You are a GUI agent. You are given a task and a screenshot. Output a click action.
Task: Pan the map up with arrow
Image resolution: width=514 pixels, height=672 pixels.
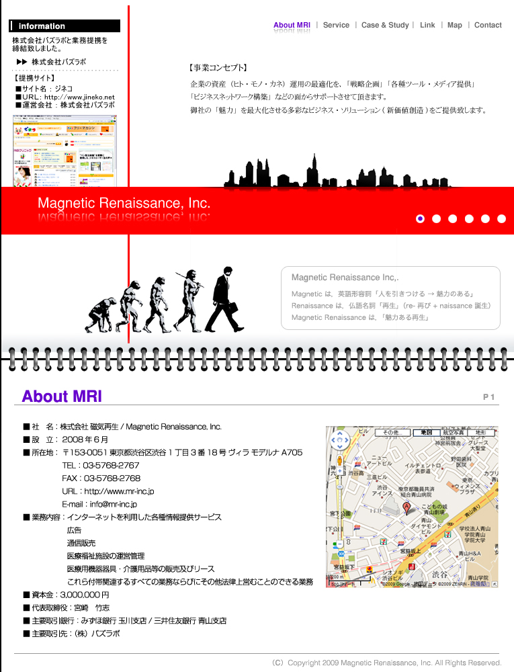tap(340, 433)
